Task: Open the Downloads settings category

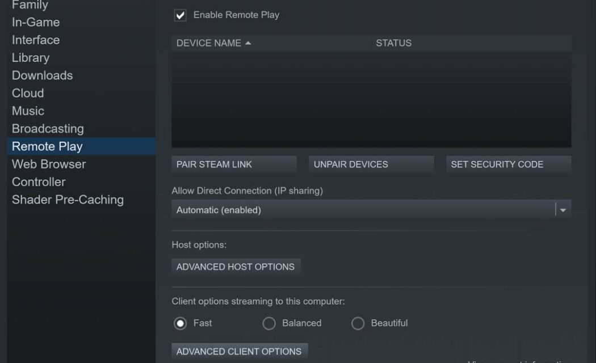Action: [81, 75]
